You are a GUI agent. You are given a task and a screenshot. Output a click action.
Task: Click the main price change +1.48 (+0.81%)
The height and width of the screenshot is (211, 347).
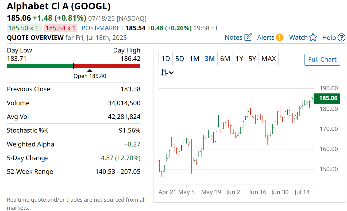pos(59,18)
